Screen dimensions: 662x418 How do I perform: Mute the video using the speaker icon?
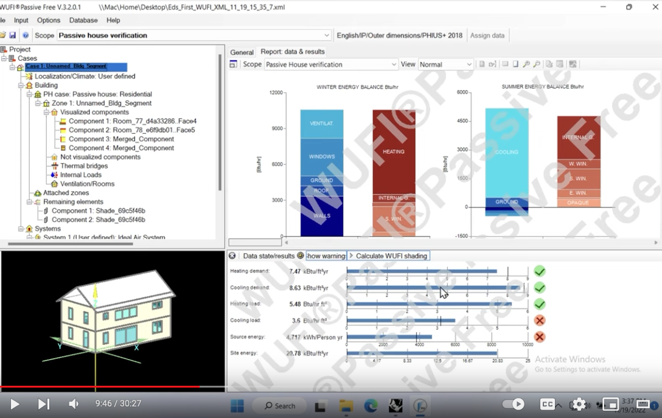coord(74,404)
